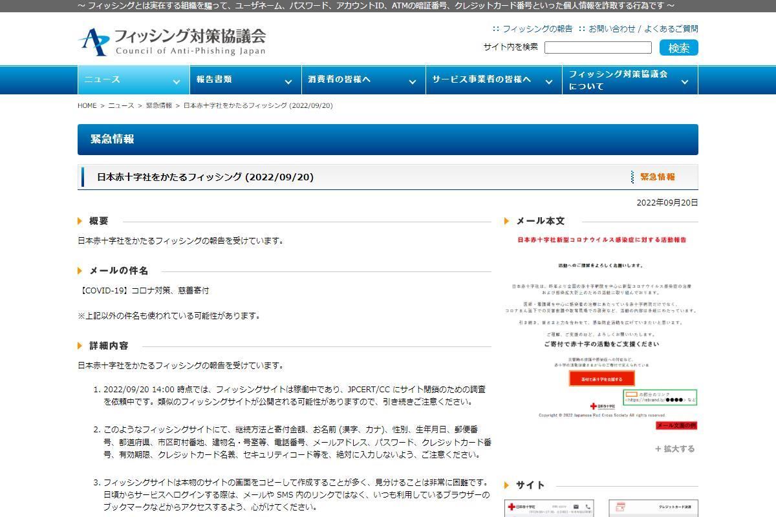Image resolution: width=776 pixels, height=517 pixels.
Task: Open the ニュース menu
Action: (133, 80)
